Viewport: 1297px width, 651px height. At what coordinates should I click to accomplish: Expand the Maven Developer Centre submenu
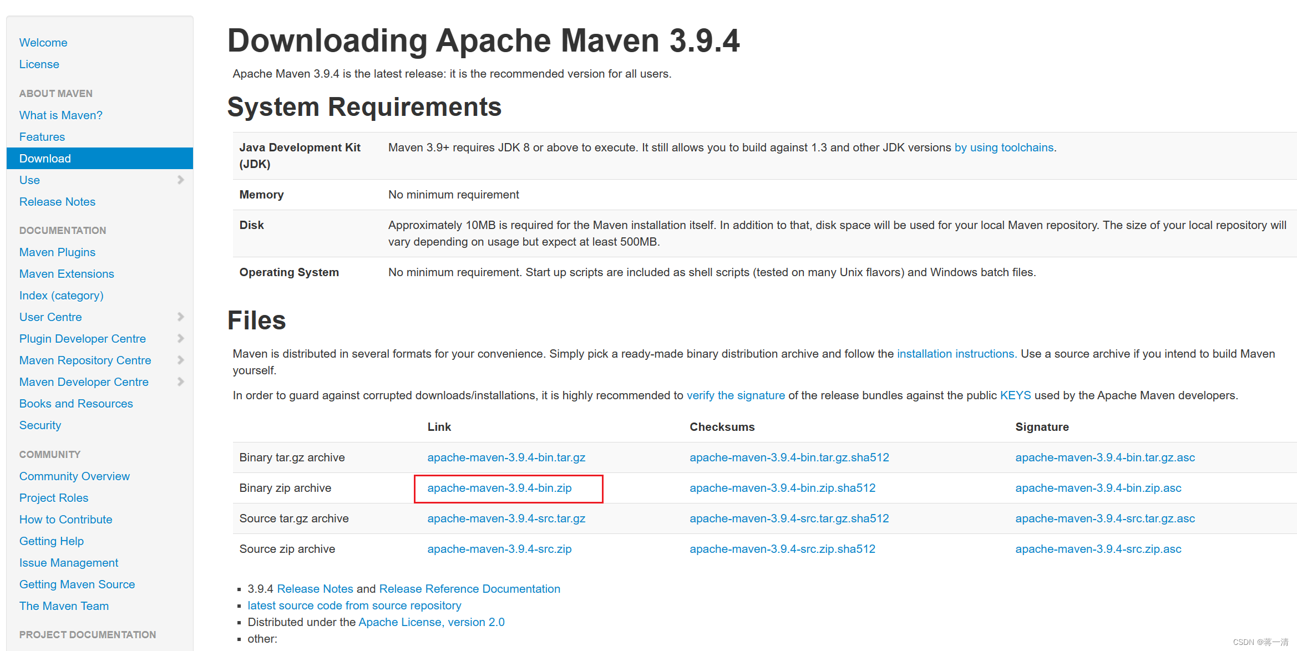[180, 382]
